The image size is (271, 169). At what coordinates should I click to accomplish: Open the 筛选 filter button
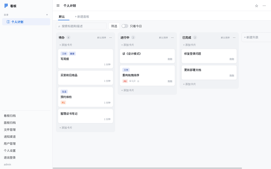click(x=114, y=26)
